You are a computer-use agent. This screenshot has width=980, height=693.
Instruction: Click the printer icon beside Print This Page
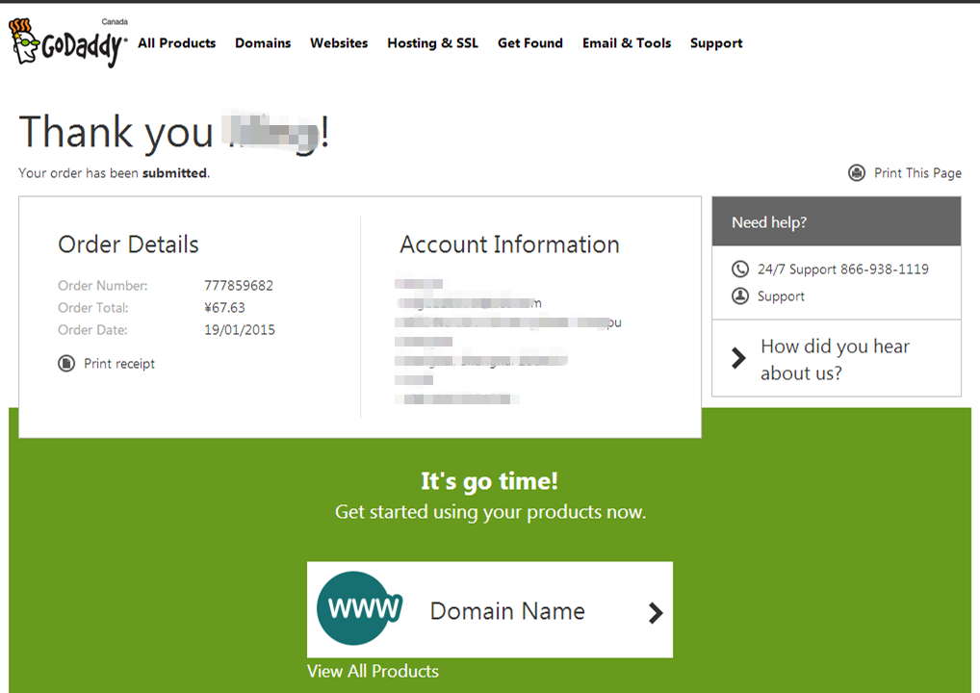click(x=857, y=173)
